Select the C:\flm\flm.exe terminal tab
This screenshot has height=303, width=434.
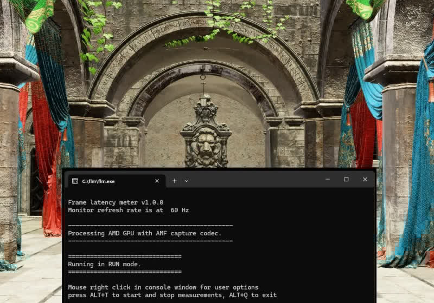click(117, 181)
